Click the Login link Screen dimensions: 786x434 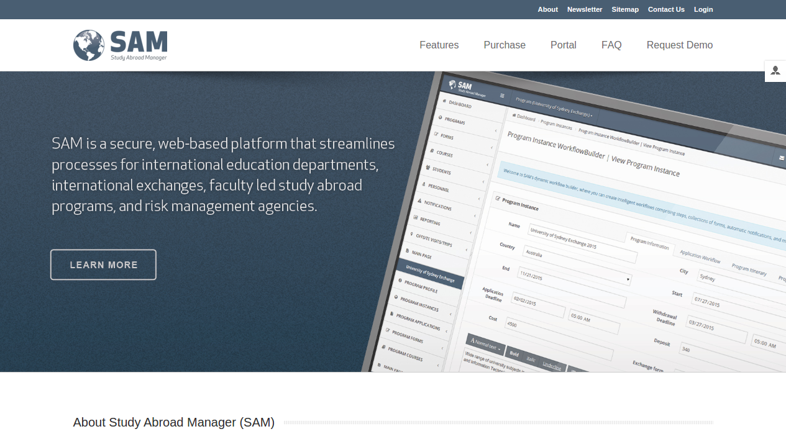(x=703, y=9)
